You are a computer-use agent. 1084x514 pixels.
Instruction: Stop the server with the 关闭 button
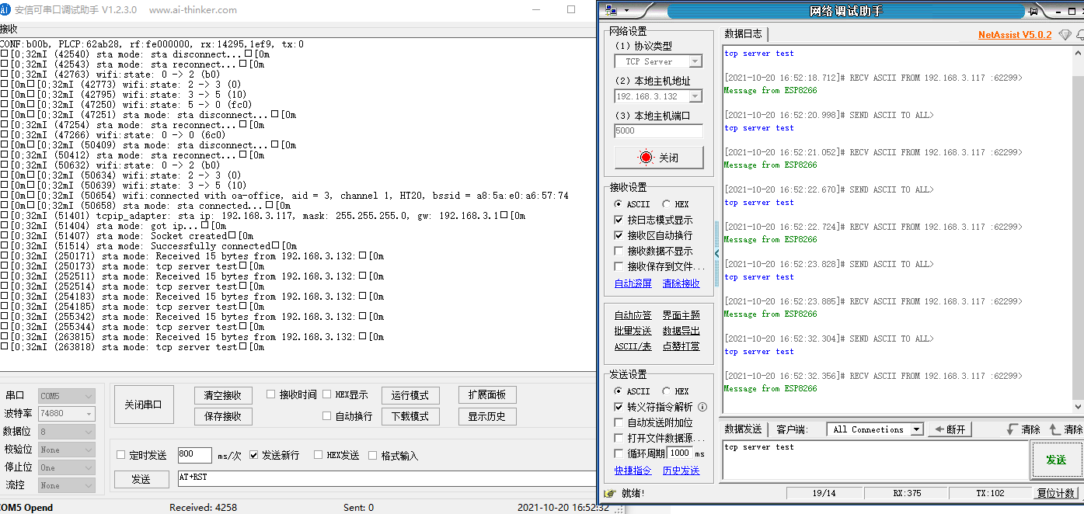pyautogui.click(x=657, y=157)
